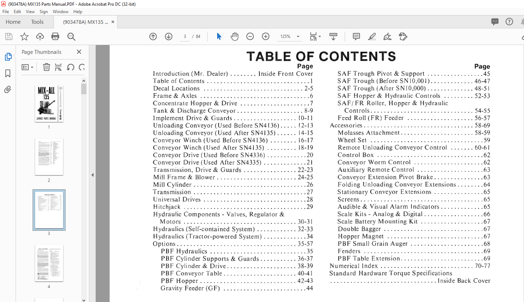Add the document to starred with star icon
This screenshot has height=302, width=524.
click(24, 37)
